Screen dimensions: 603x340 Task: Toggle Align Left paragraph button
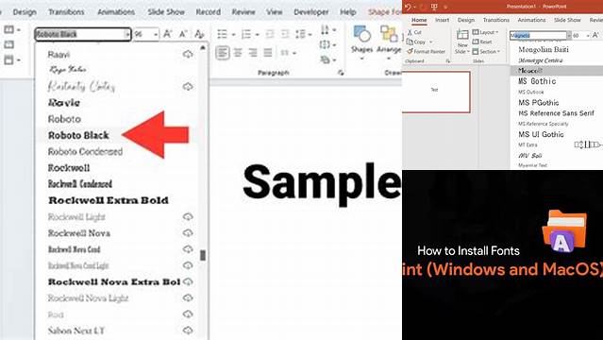tap(223, 52)
